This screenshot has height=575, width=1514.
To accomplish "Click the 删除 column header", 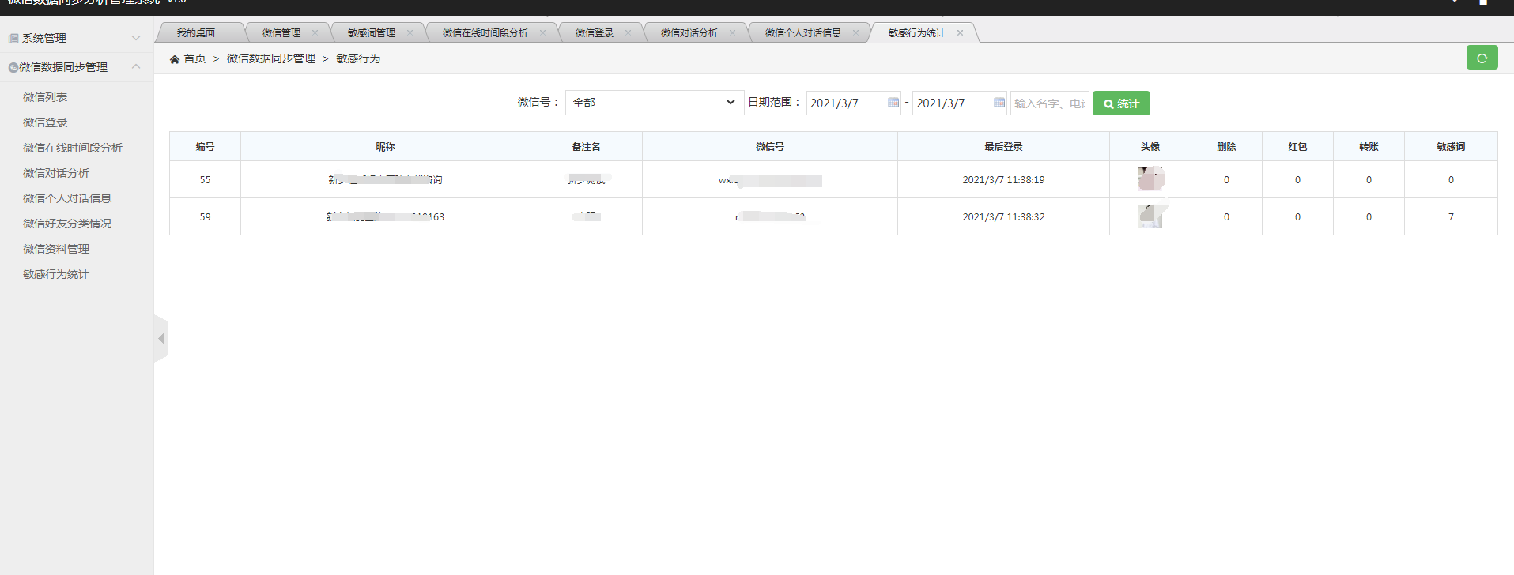I will point(1227,146).
